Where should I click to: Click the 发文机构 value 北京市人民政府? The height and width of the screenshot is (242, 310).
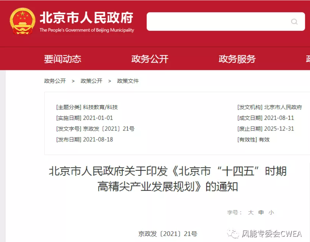[x=283, y=107]
